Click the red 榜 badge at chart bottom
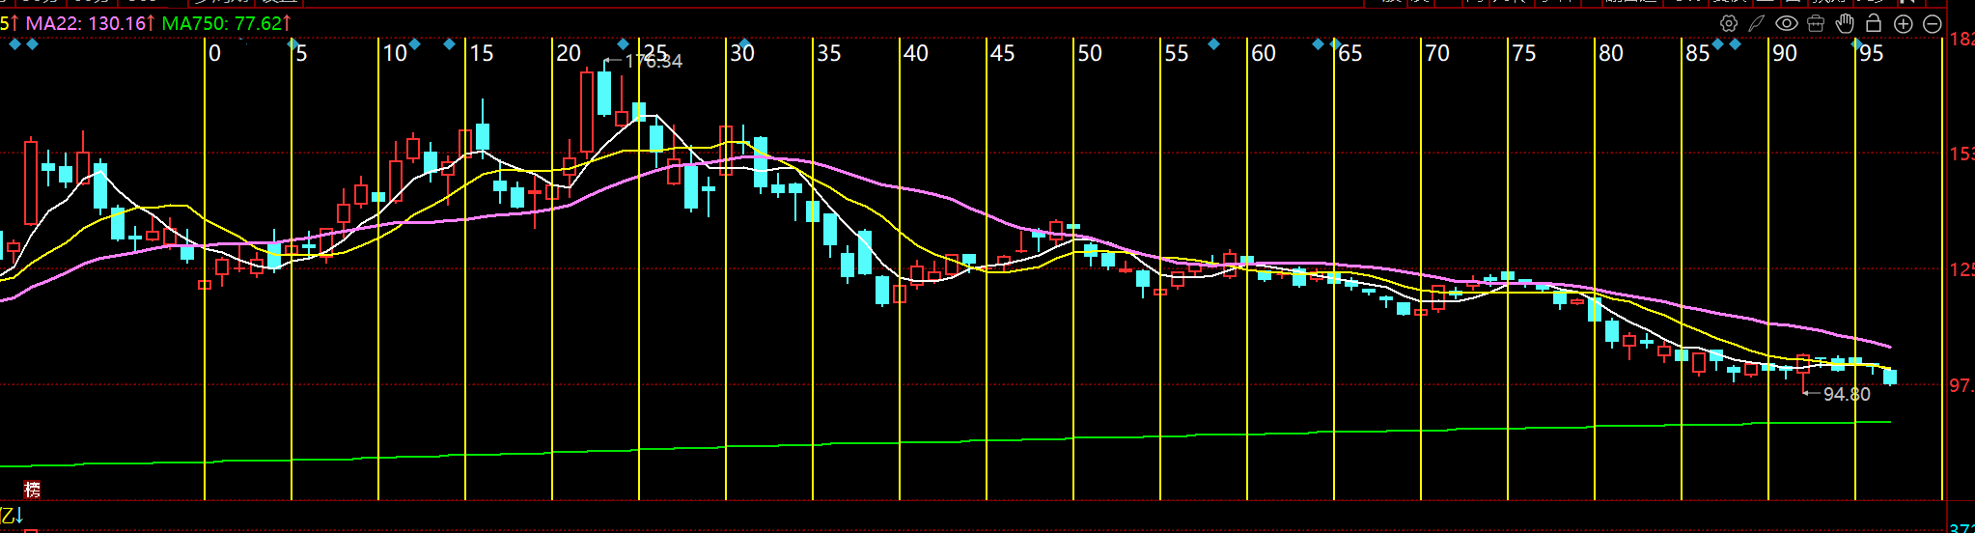Image resolution: width=1975 pixels, height=533 pixels. 32,490
